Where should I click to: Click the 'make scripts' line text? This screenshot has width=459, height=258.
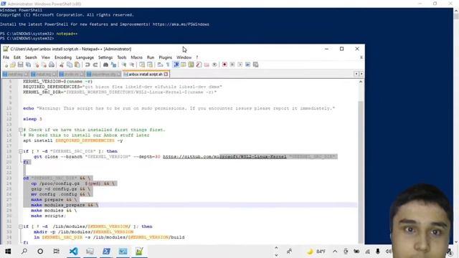pyautogui.click(x=48, y=216)
